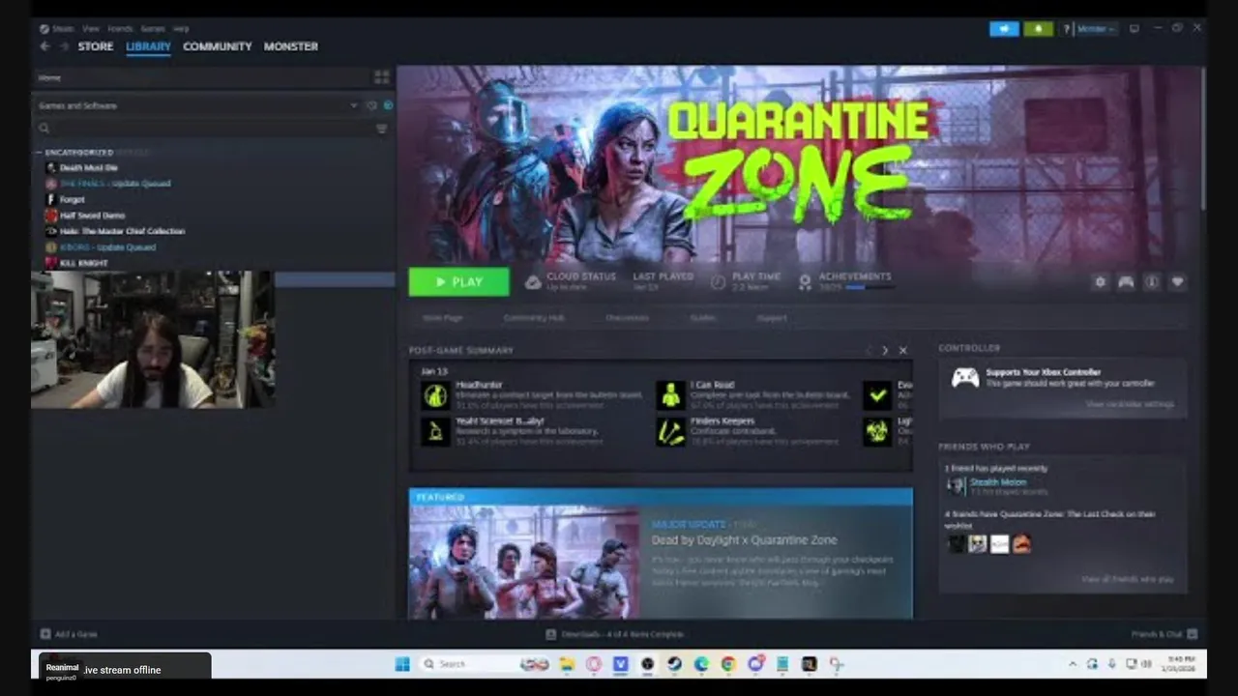Viewport: 1238px width, 696px height.
Task: Click the Xbox controller support icon
Action: [x=964, y=378]
